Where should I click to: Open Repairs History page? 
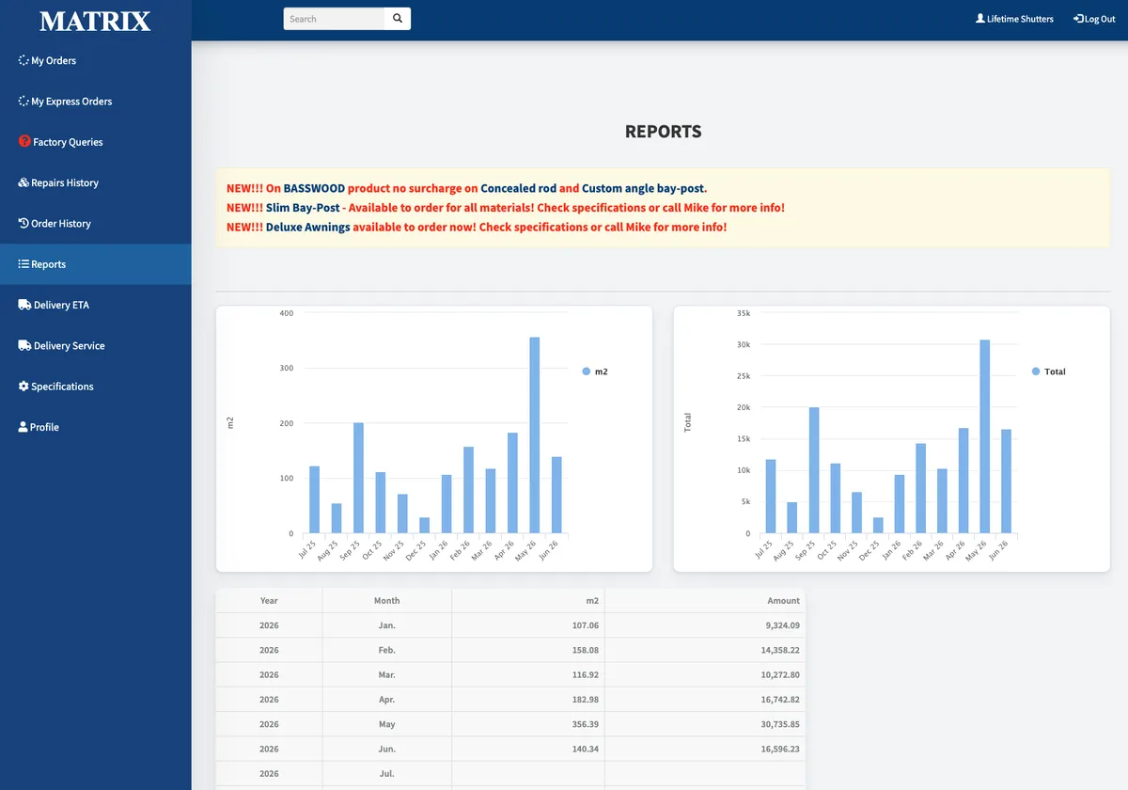tap(95, 182)
